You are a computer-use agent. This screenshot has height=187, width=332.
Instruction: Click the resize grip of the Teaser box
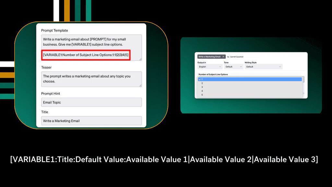pos(141,86)
